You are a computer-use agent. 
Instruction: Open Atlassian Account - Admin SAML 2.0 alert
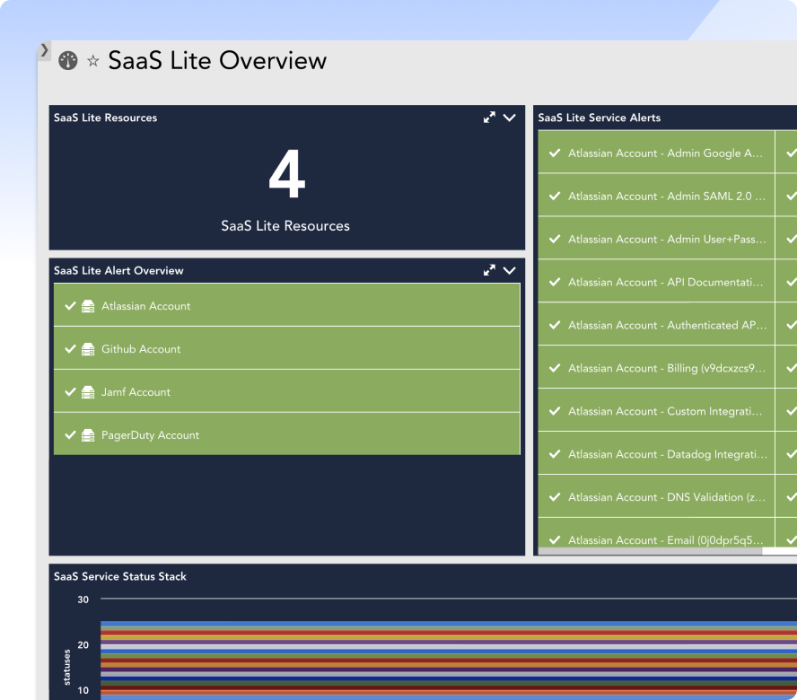pos(656,196)
